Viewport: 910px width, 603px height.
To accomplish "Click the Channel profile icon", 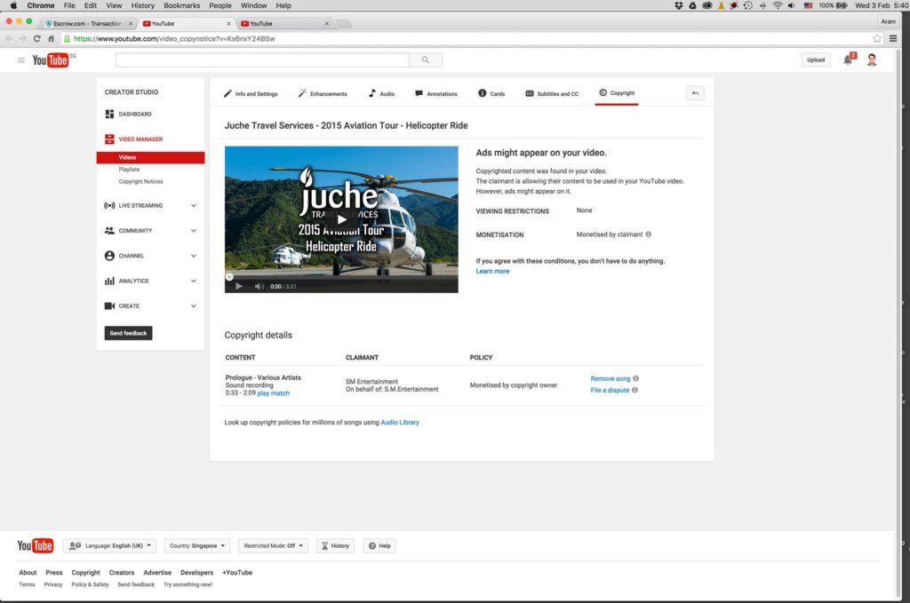I will coord(109,256).
